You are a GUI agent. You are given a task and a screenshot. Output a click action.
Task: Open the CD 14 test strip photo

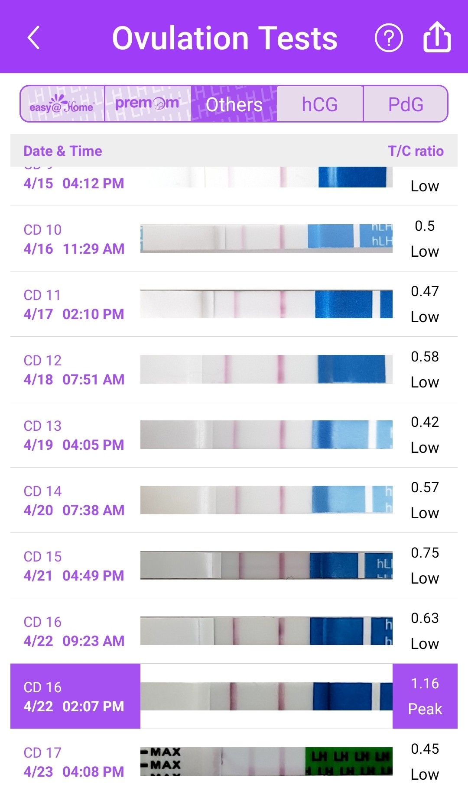coord(266,500)
